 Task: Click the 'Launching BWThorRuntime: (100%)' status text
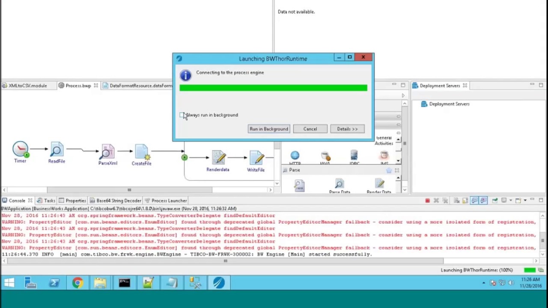[477, 270]
